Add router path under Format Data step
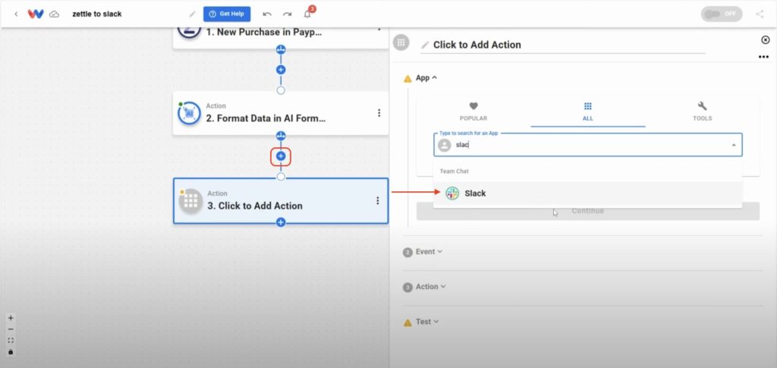The width and height of the screenshot is (777, 368). [x=281, y=136]
